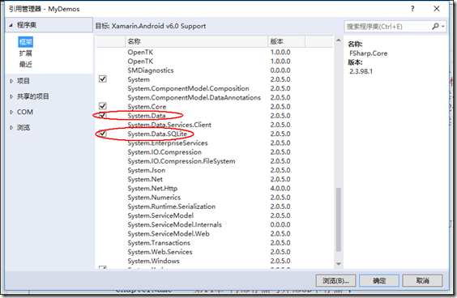
Task: Uncheck the System.Core checkbox
Action: [x=103, y=106]
